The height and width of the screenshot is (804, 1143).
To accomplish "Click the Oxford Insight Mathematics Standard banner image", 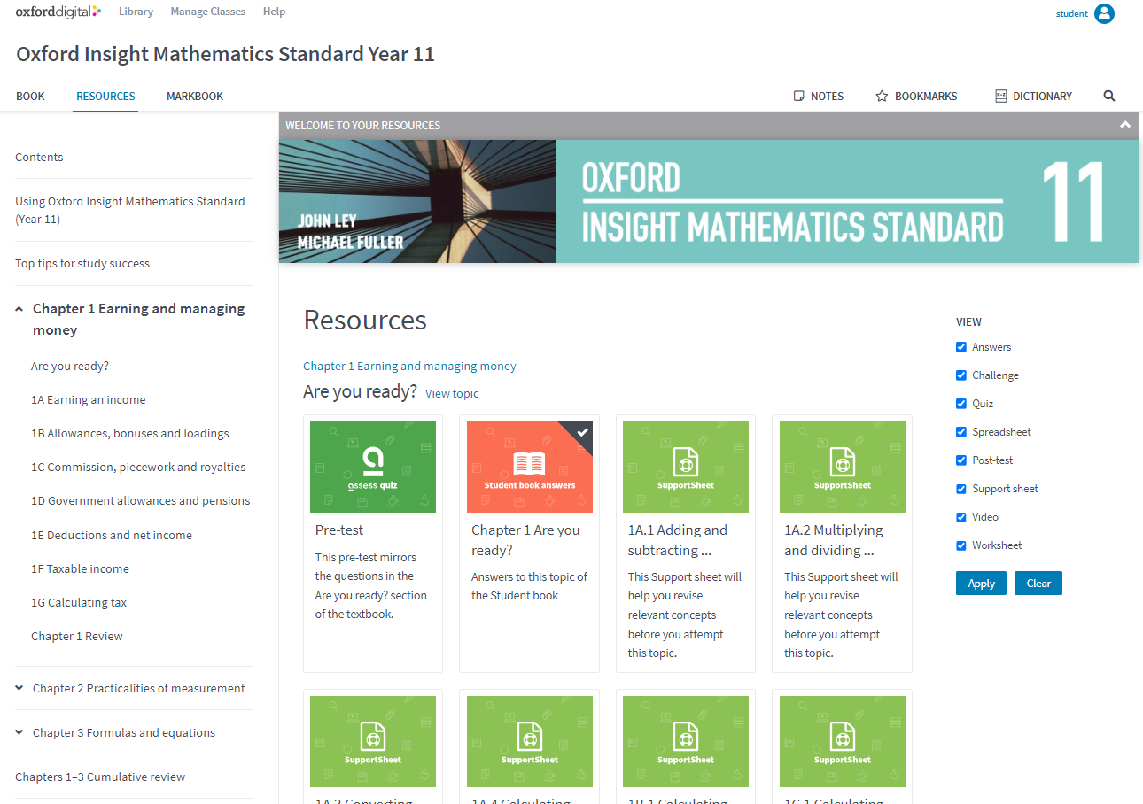I will (x=709, y=201).
